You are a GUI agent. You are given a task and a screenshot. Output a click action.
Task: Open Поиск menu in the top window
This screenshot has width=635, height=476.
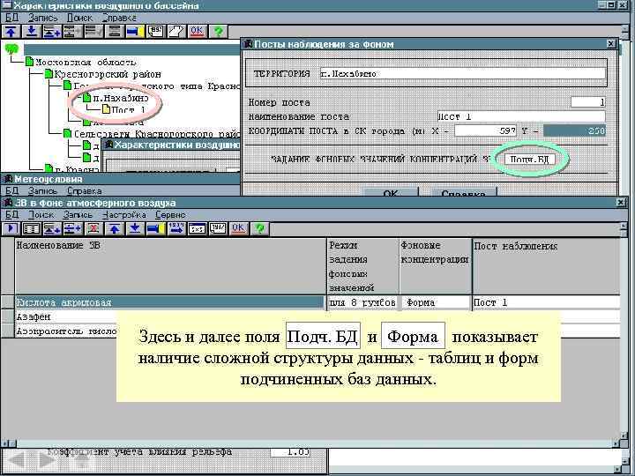(x=79, y=18)
